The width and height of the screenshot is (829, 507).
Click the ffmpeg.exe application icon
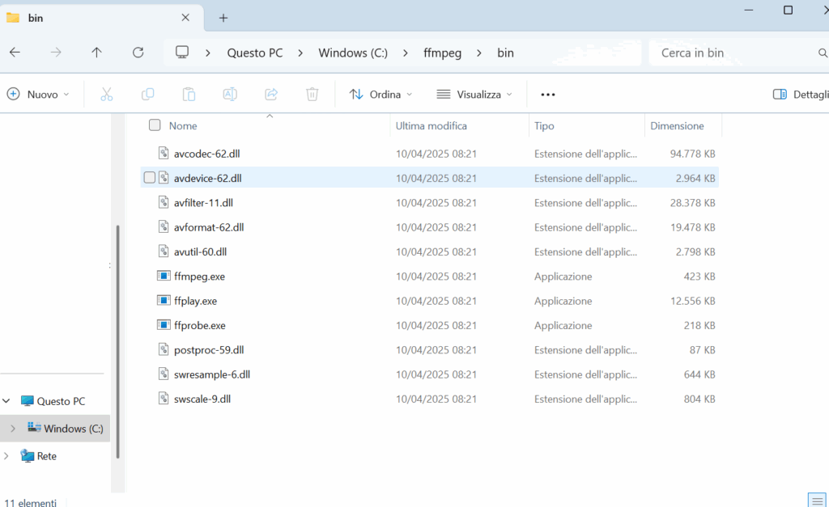[x=164, y=276]
